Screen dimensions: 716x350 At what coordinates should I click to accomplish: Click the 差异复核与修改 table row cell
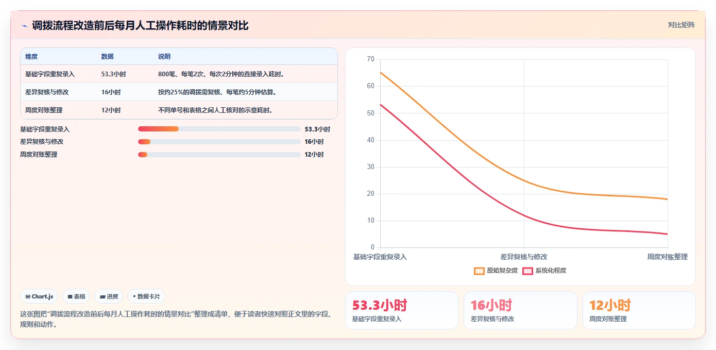tap(47, 92)
